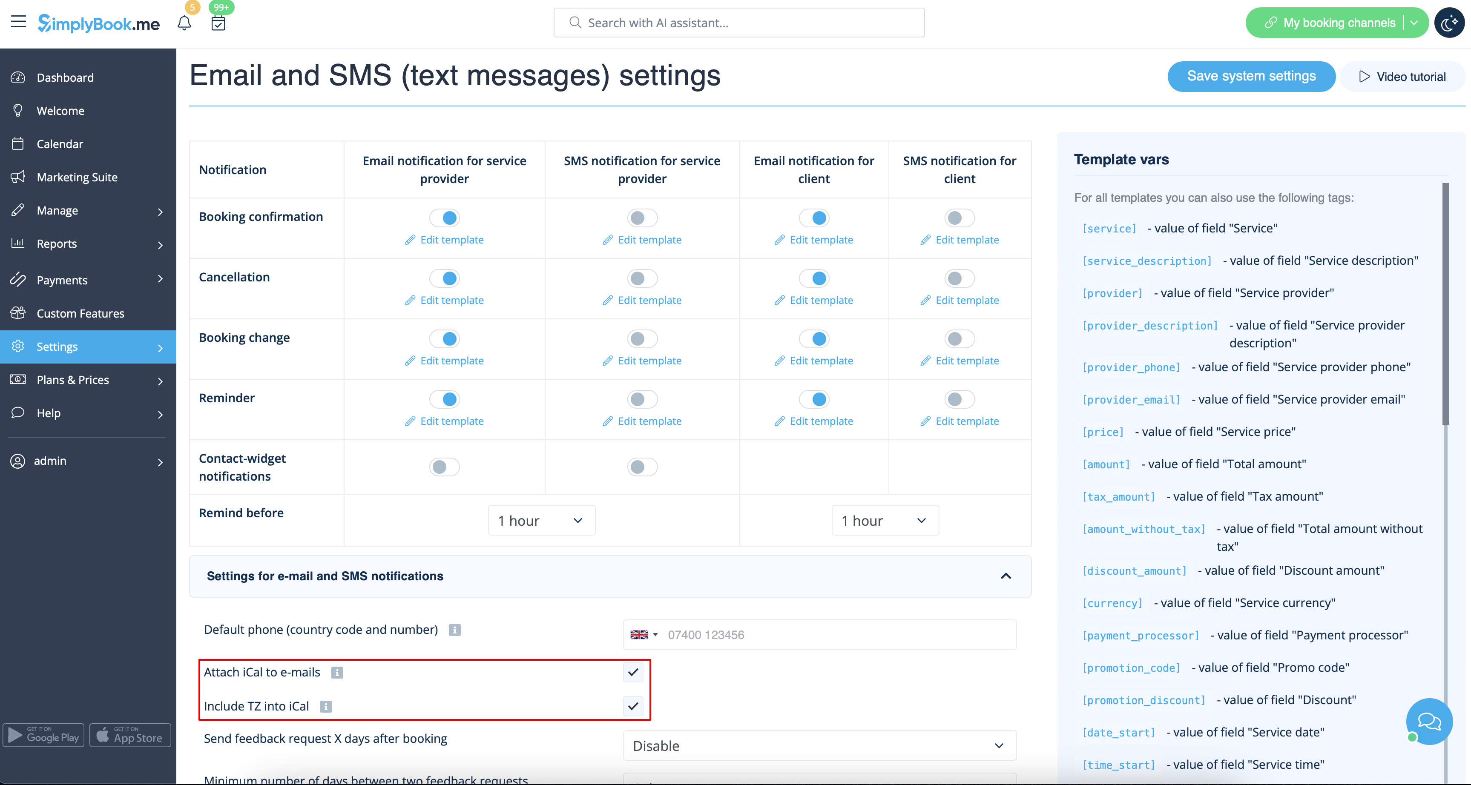Toggle dark mode moon icon
The height and width of the screenshot is (785, 1471).
pyautogui.click(x=1449, y=23)
